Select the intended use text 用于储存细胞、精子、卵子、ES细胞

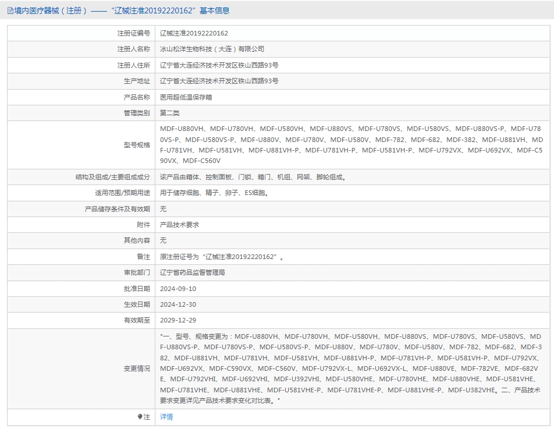click(215, 193)
